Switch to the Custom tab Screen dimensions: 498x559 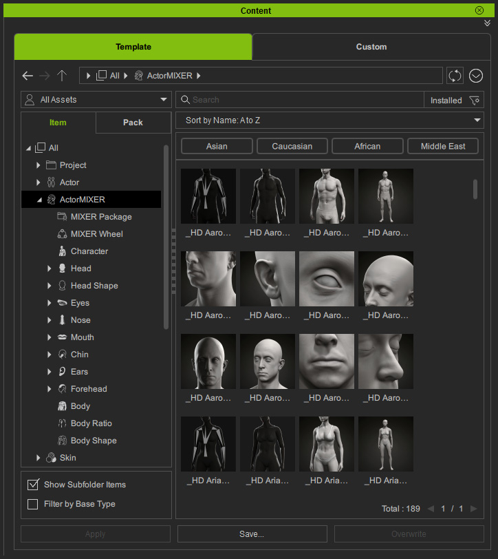tap(371, 47)
